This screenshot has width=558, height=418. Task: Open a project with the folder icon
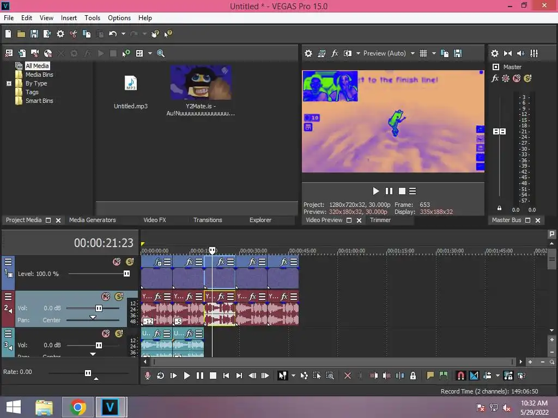(x=21, y=34)
